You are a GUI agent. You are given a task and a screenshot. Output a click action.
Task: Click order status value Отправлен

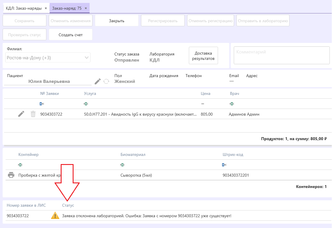127,60
